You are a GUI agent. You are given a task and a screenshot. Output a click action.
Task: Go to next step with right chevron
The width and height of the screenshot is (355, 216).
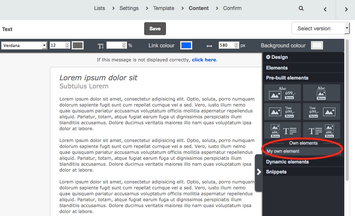346,9
